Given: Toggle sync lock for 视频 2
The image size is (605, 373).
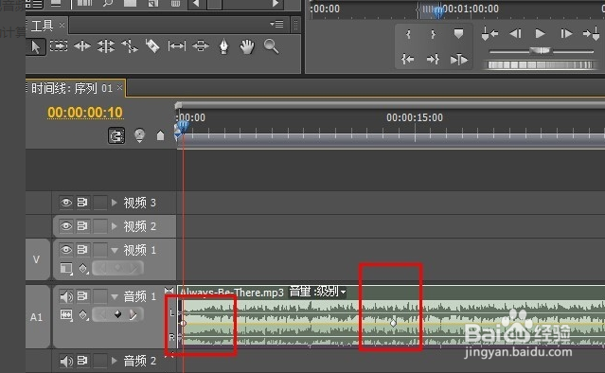Looking at the screenshot, I should (82, 225).
